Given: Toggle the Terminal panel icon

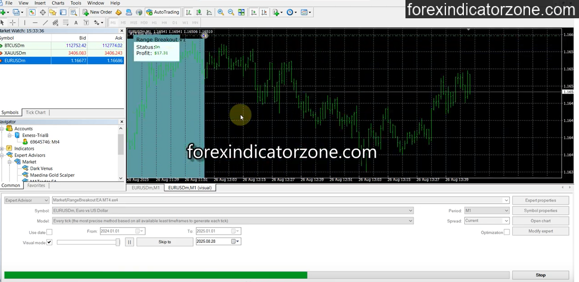Looking at the screenshot, I should tap(63, 12).
